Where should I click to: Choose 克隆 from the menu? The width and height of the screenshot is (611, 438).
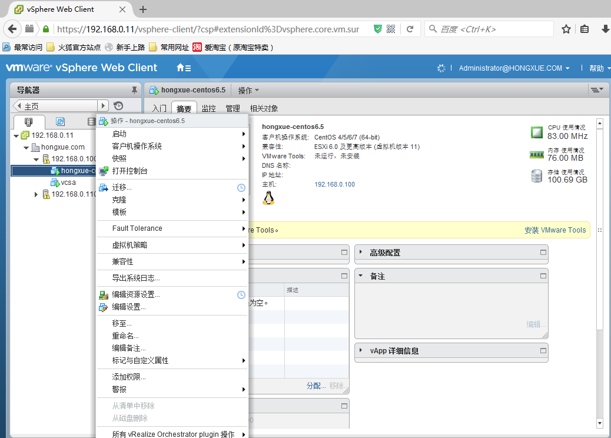click(x=172, y=200)
